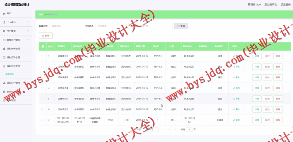293x142 pixels.
Task: Toggle the select-all checkbox in table header
Action: [x=43, y=46]
